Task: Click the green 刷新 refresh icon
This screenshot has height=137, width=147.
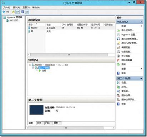Action: click(x=118, y=64)
